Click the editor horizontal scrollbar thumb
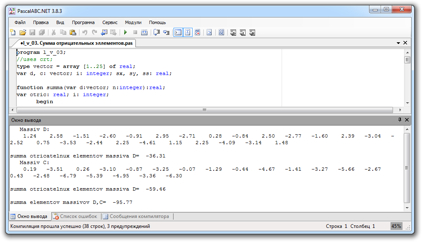 point(204,110)
